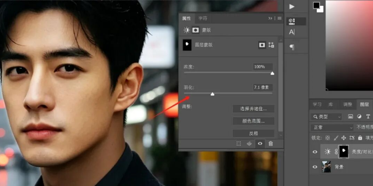The width and height of the screenshot is (373, 186).
Task: Click the 反相 invert button
Action: coord(254,133)
